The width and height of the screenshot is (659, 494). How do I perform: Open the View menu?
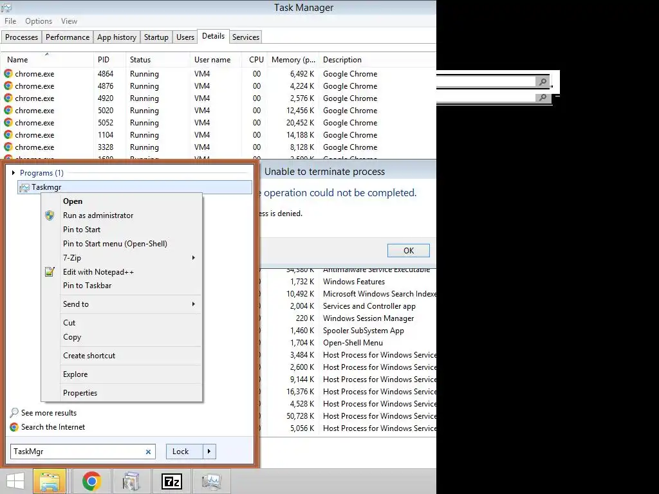[69, 21]
